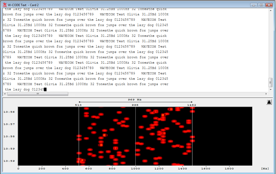Select the 513 Hz lower cursor line

pyautogui.click(x=79, y=136)
